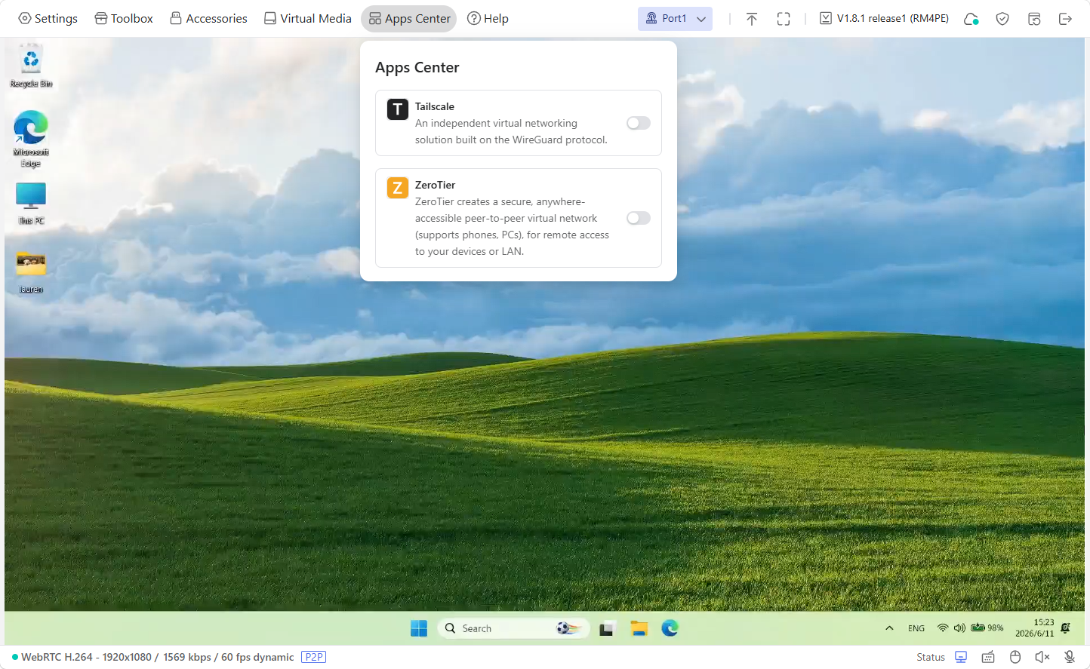Click the Status label in the bottom bar

[931, 657]
